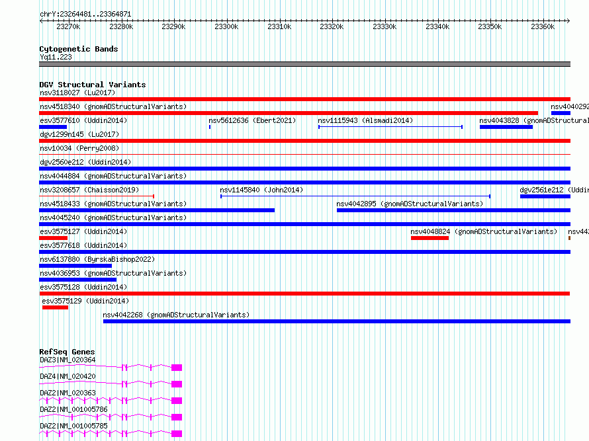This screenshot has width=589, height=441.
Task: Click the DAZ4|NM_020420 gene label
Action: [x=68, y=376]
